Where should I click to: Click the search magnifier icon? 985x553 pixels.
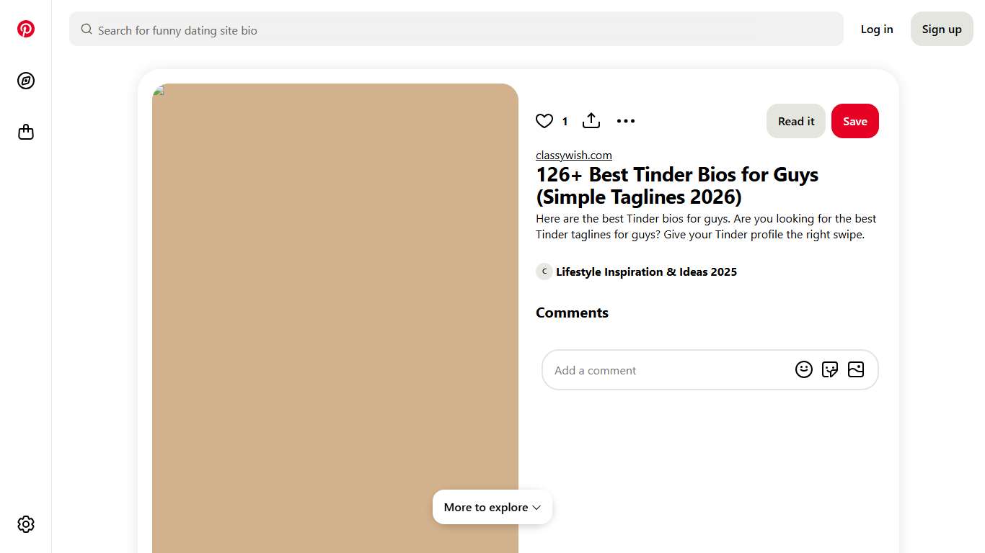click(x=86, y=29)
